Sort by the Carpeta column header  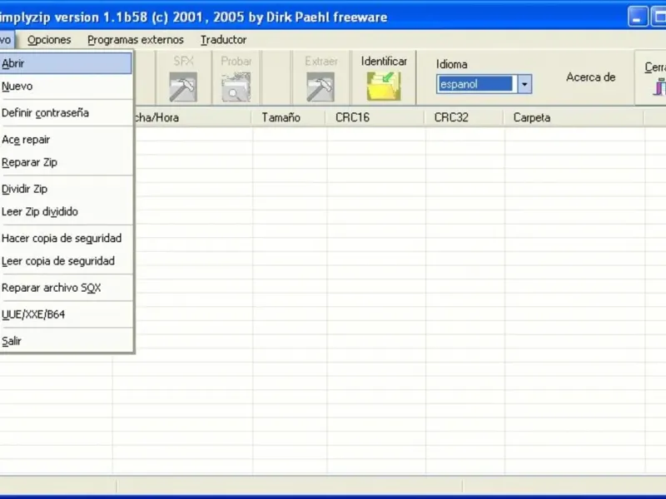coord(574,117)
